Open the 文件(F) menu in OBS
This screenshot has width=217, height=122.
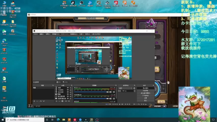36,34
